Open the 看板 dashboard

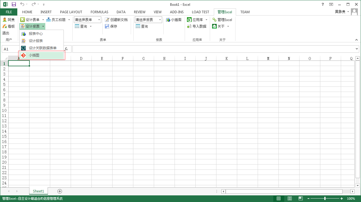click(9, 26)
